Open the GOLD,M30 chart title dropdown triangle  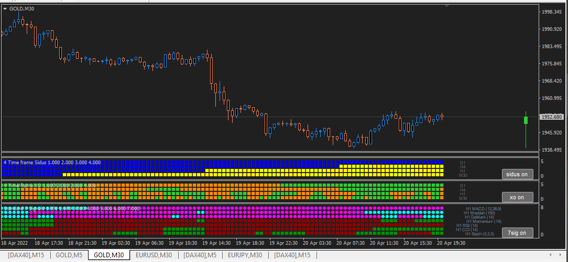[5, 9]
